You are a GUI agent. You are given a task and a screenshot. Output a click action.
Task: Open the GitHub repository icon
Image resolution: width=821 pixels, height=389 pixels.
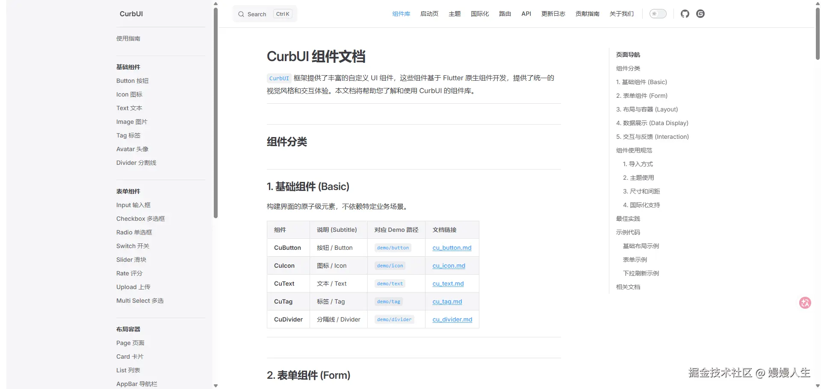[685, 14]
